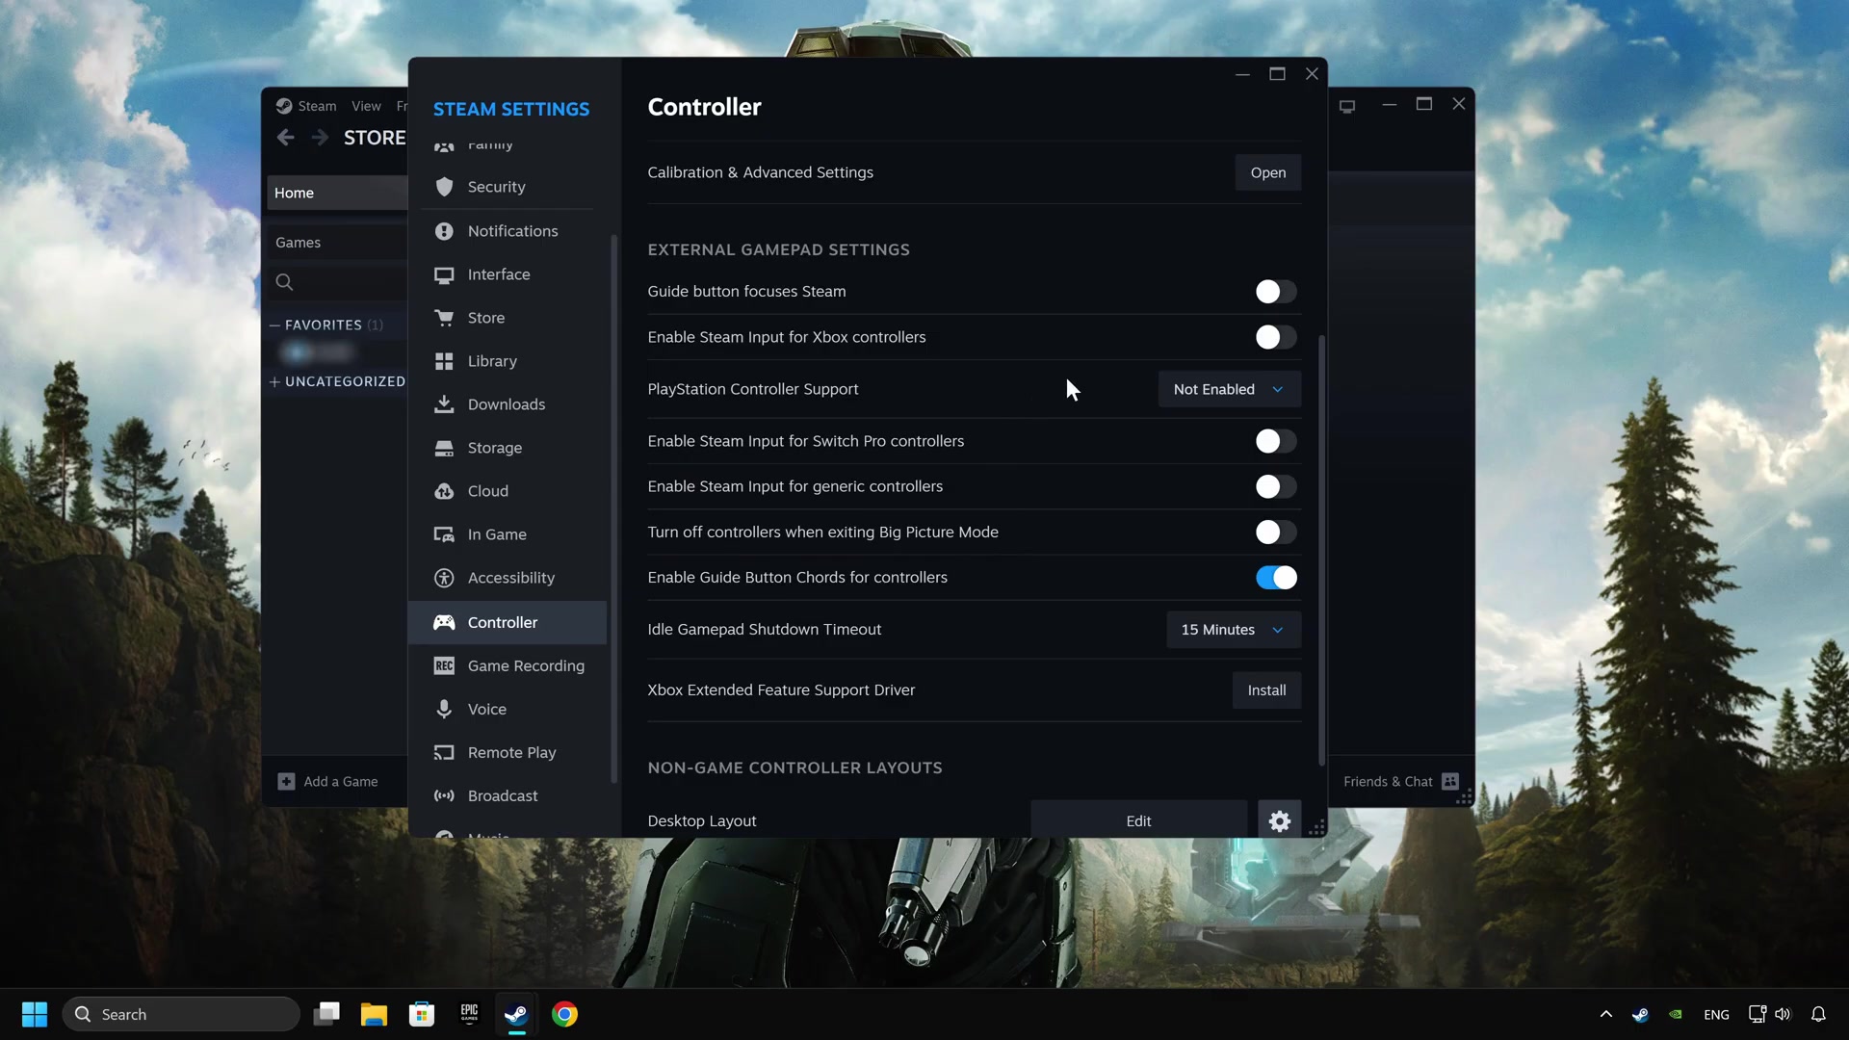The height and width of the screenshot is (1040, 1849).
Task: Click the Add a Game plus icon
Action: (286, 781)
